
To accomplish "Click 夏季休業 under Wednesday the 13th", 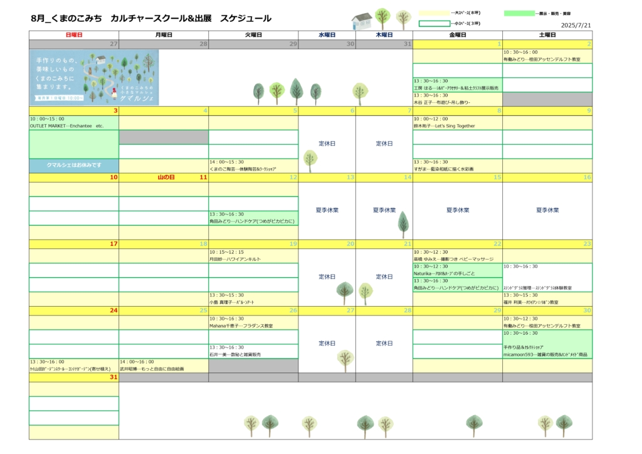I will click(x=327, y=211).
